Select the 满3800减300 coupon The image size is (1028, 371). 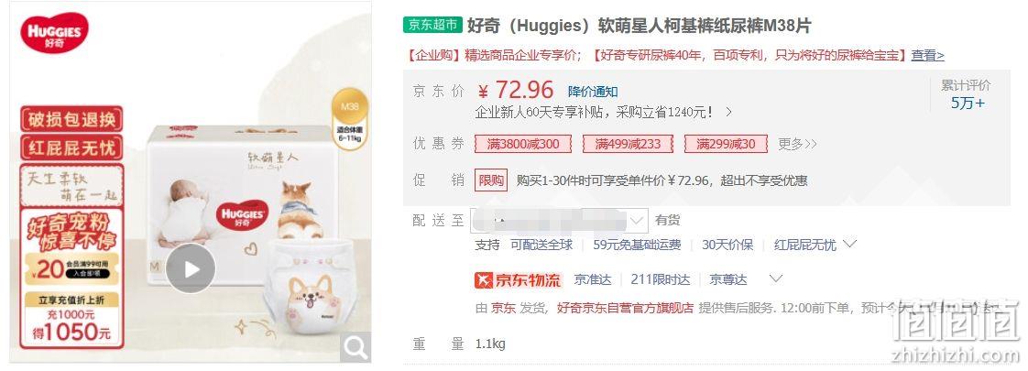(x=523, y=144)
